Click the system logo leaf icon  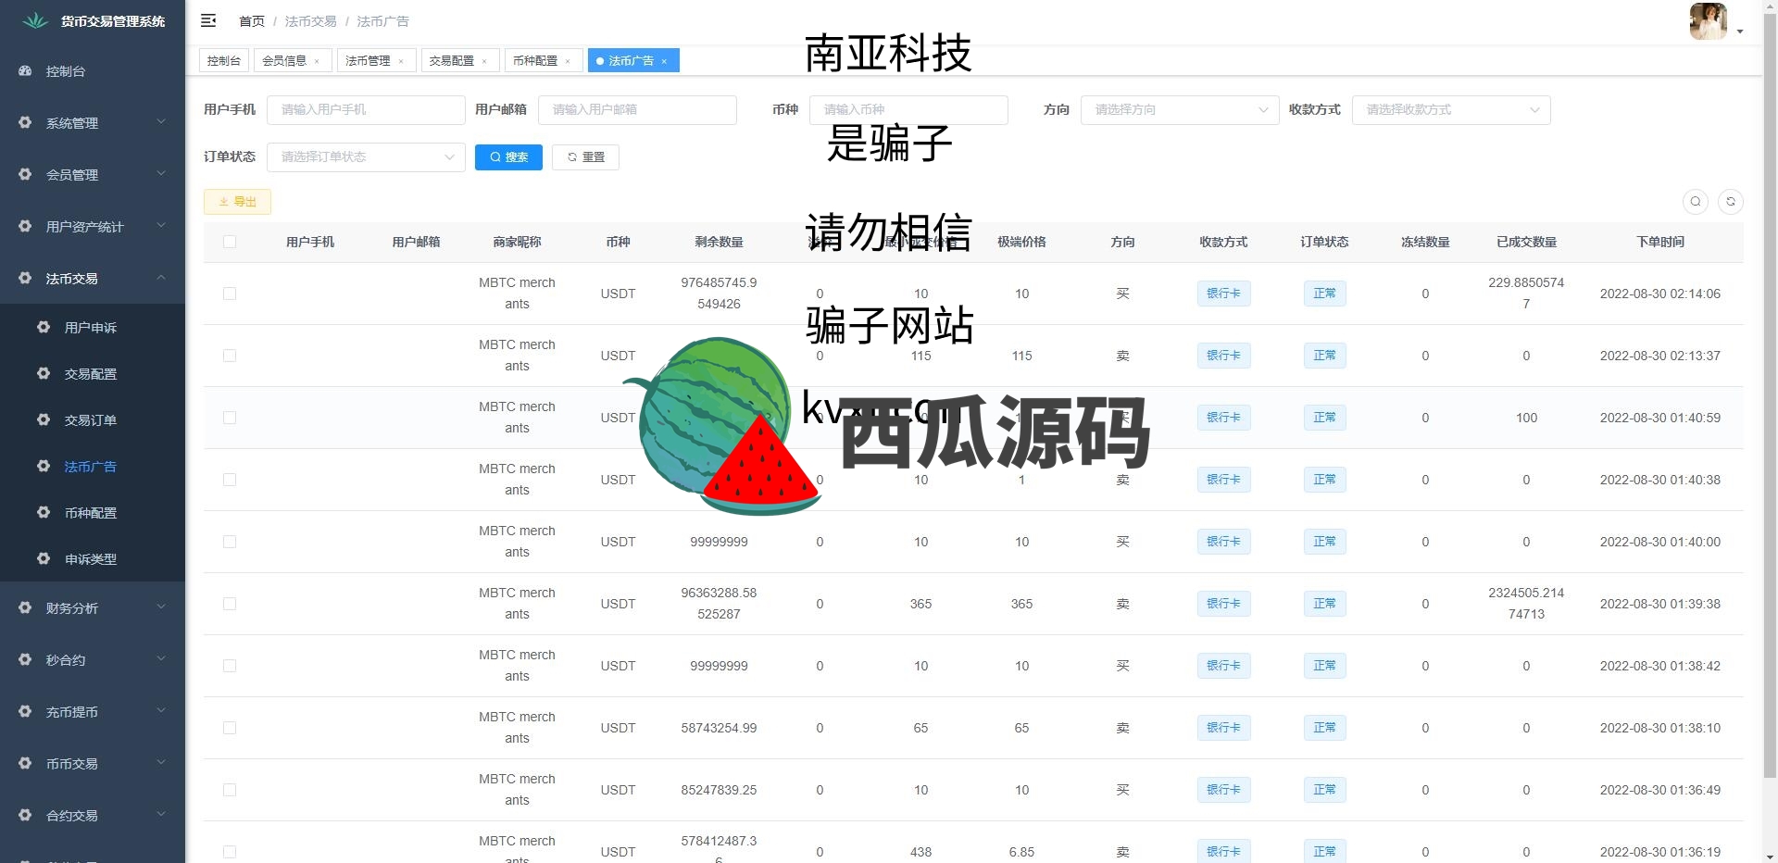(x=35, y=20)
